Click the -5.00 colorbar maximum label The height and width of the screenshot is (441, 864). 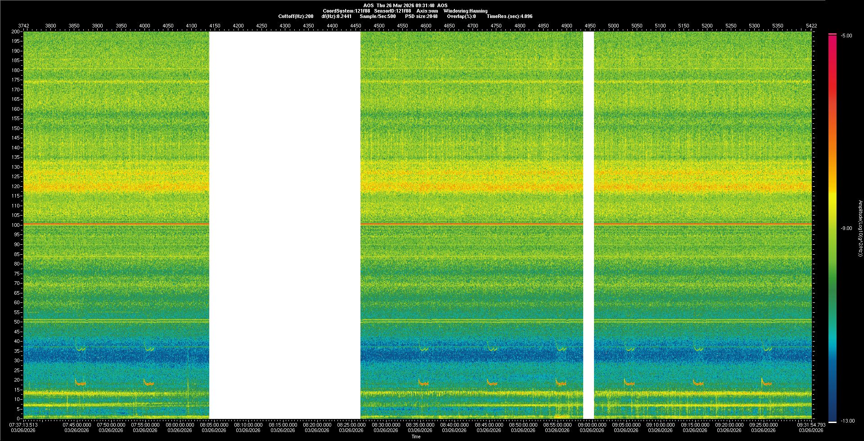pyautogui.click(x=846, y=36)
